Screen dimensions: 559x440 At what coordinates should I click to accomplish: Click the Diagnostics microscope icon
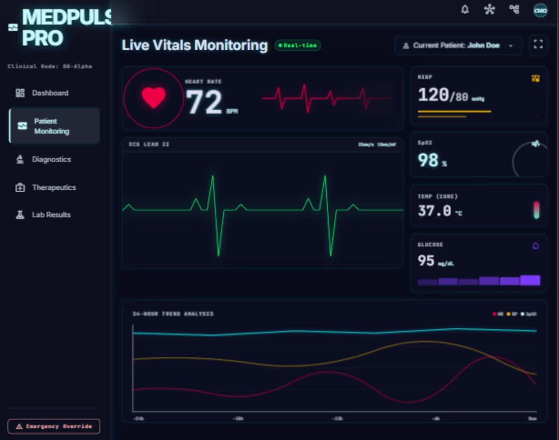click(x=20, y=159)
